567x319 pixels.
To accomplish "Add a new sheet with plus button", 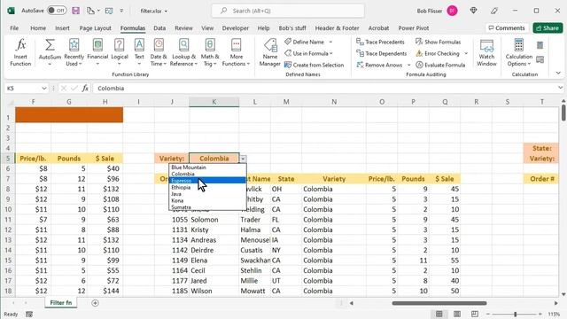I will click(x=95, y=303).
